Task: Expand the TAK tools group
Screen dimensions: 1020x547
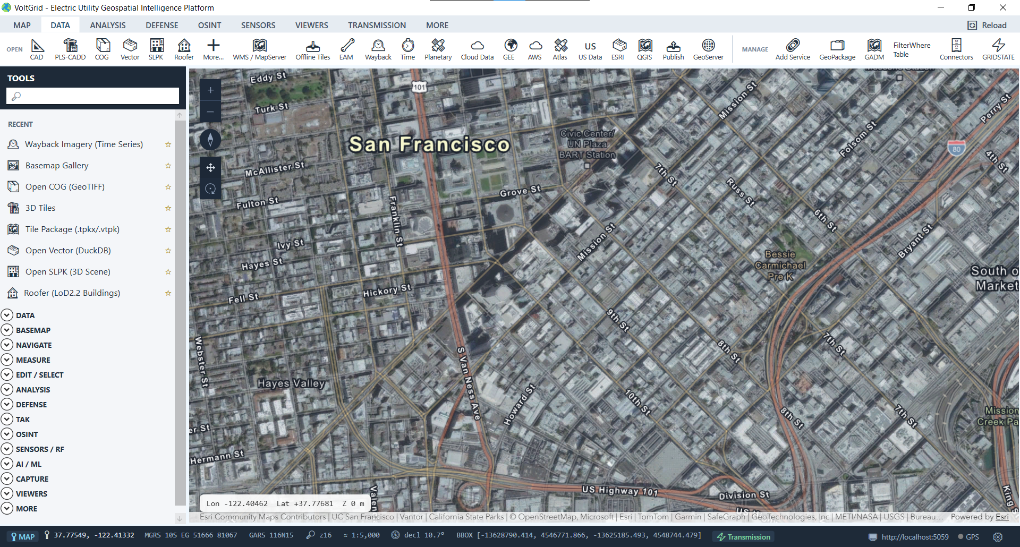Action: coord(7,419)
